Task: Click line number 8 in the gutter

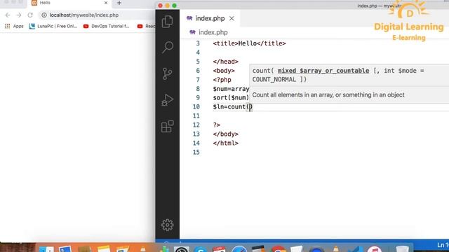Action: [198, 89]
